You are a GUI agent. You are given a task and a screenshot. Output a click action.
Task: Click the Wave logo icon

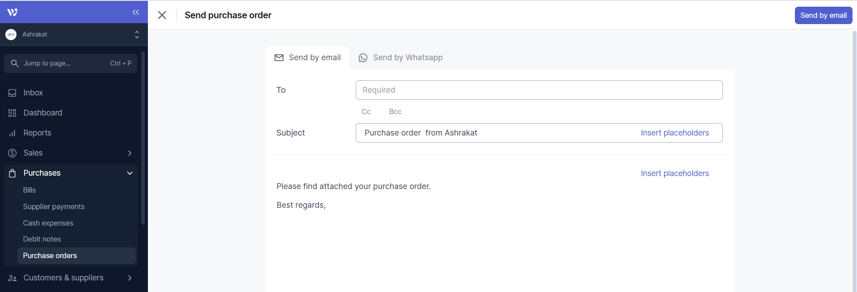coord(13,12)
